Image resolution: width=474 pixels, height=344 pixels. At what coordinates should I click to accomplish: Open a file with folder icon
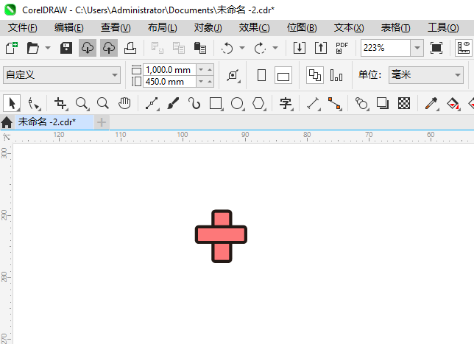click(32, 48)
